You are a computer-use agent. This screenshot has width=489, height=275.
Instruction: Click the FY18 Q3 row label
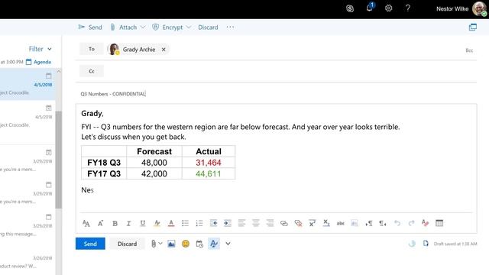104,163
